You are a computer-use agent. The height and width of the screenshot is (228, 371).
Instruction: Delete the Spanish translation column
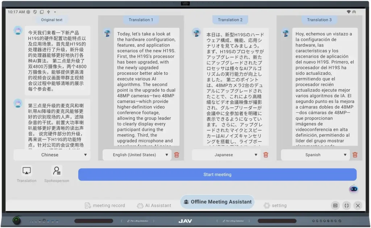tap(355, 155)
